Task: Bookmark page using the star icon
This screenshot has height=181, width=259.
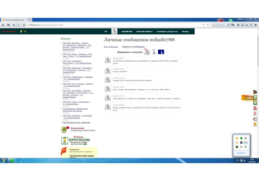Action: pos(208,25)
